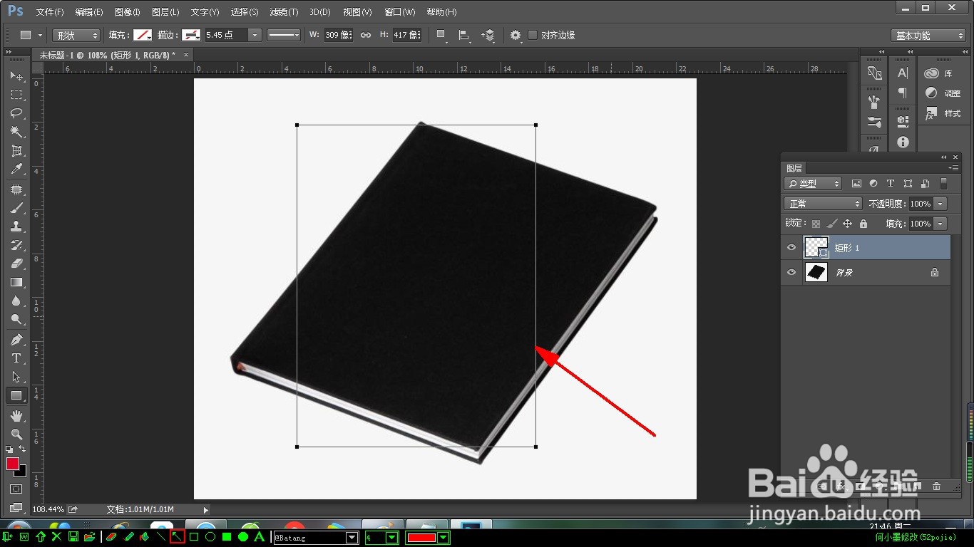Select the Hand tool
The width and height of the screenshot is (974, 547).
[x=16, y=416]
